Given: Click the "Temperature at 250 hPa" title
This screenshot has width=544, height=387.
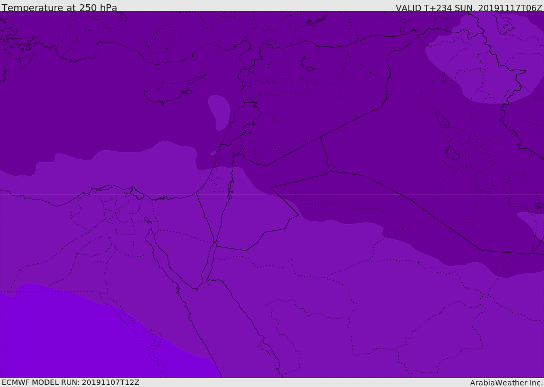Looking at the screenshot, I should pos(59,8).
